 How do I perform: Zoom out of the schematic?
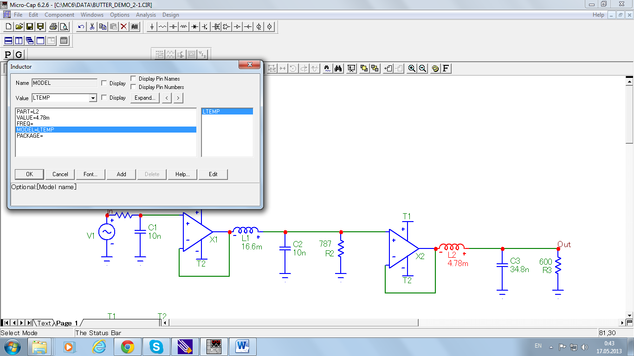coord(422,69)
